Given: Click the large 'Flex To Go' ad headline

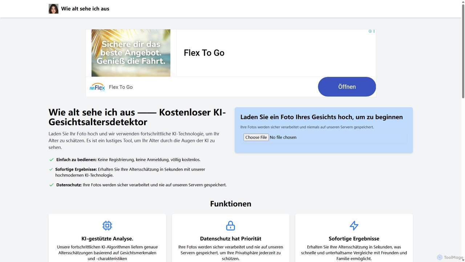Looking at the screenshot, I should point(204,53).
